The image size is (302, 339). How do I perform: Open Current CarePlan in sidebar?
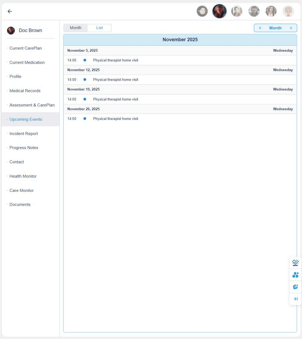tap(26, 48)
